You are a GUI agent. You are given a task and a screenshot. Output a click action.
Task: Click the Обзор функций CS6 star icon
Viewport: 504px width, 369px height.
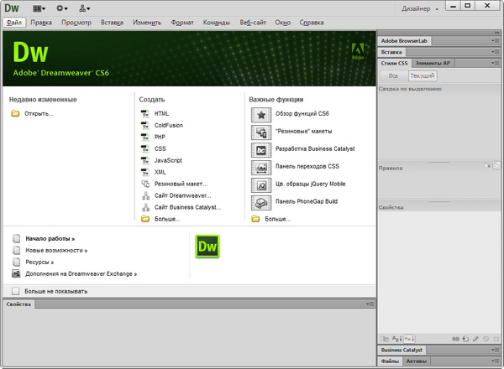[x=260, y=113]
